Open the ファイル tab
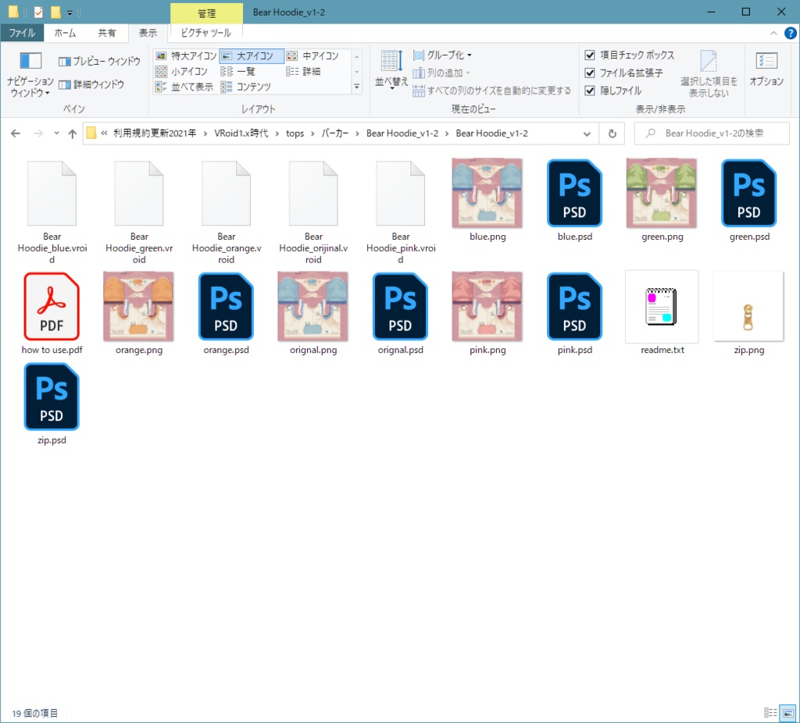 [22, 33]
